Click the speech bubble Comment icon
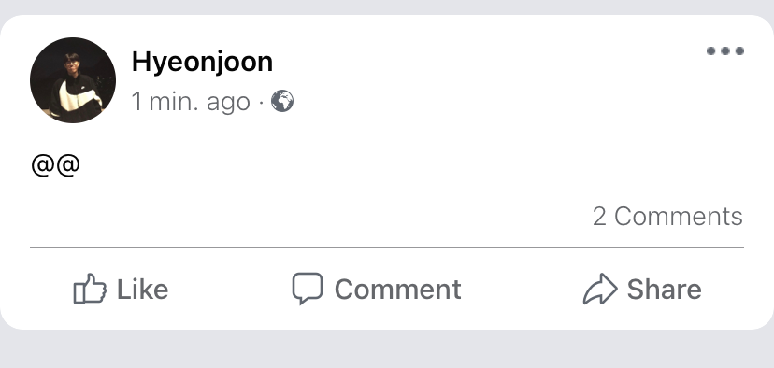 click(308, 288)
